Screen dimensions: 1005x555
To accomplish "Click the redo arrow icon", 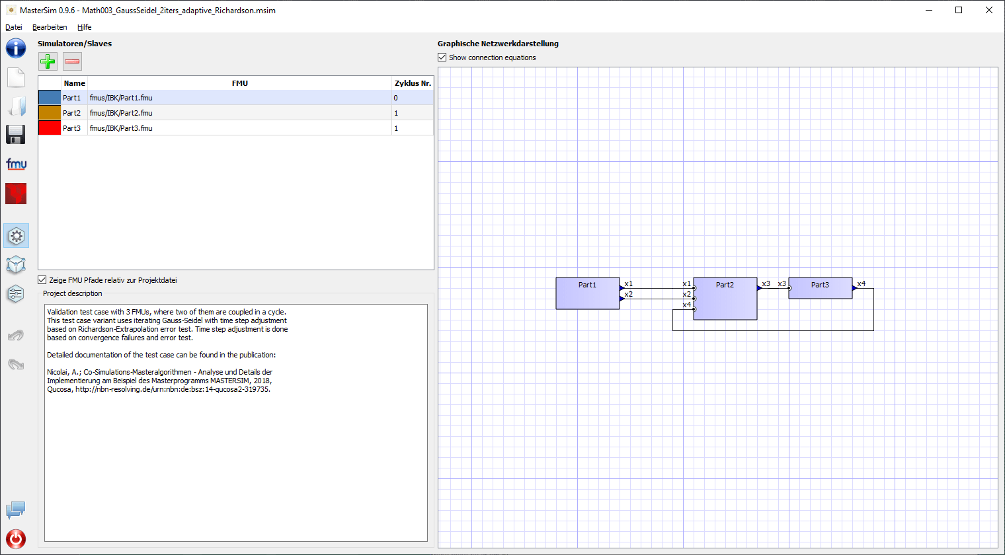I will click(x=16, y=364).
